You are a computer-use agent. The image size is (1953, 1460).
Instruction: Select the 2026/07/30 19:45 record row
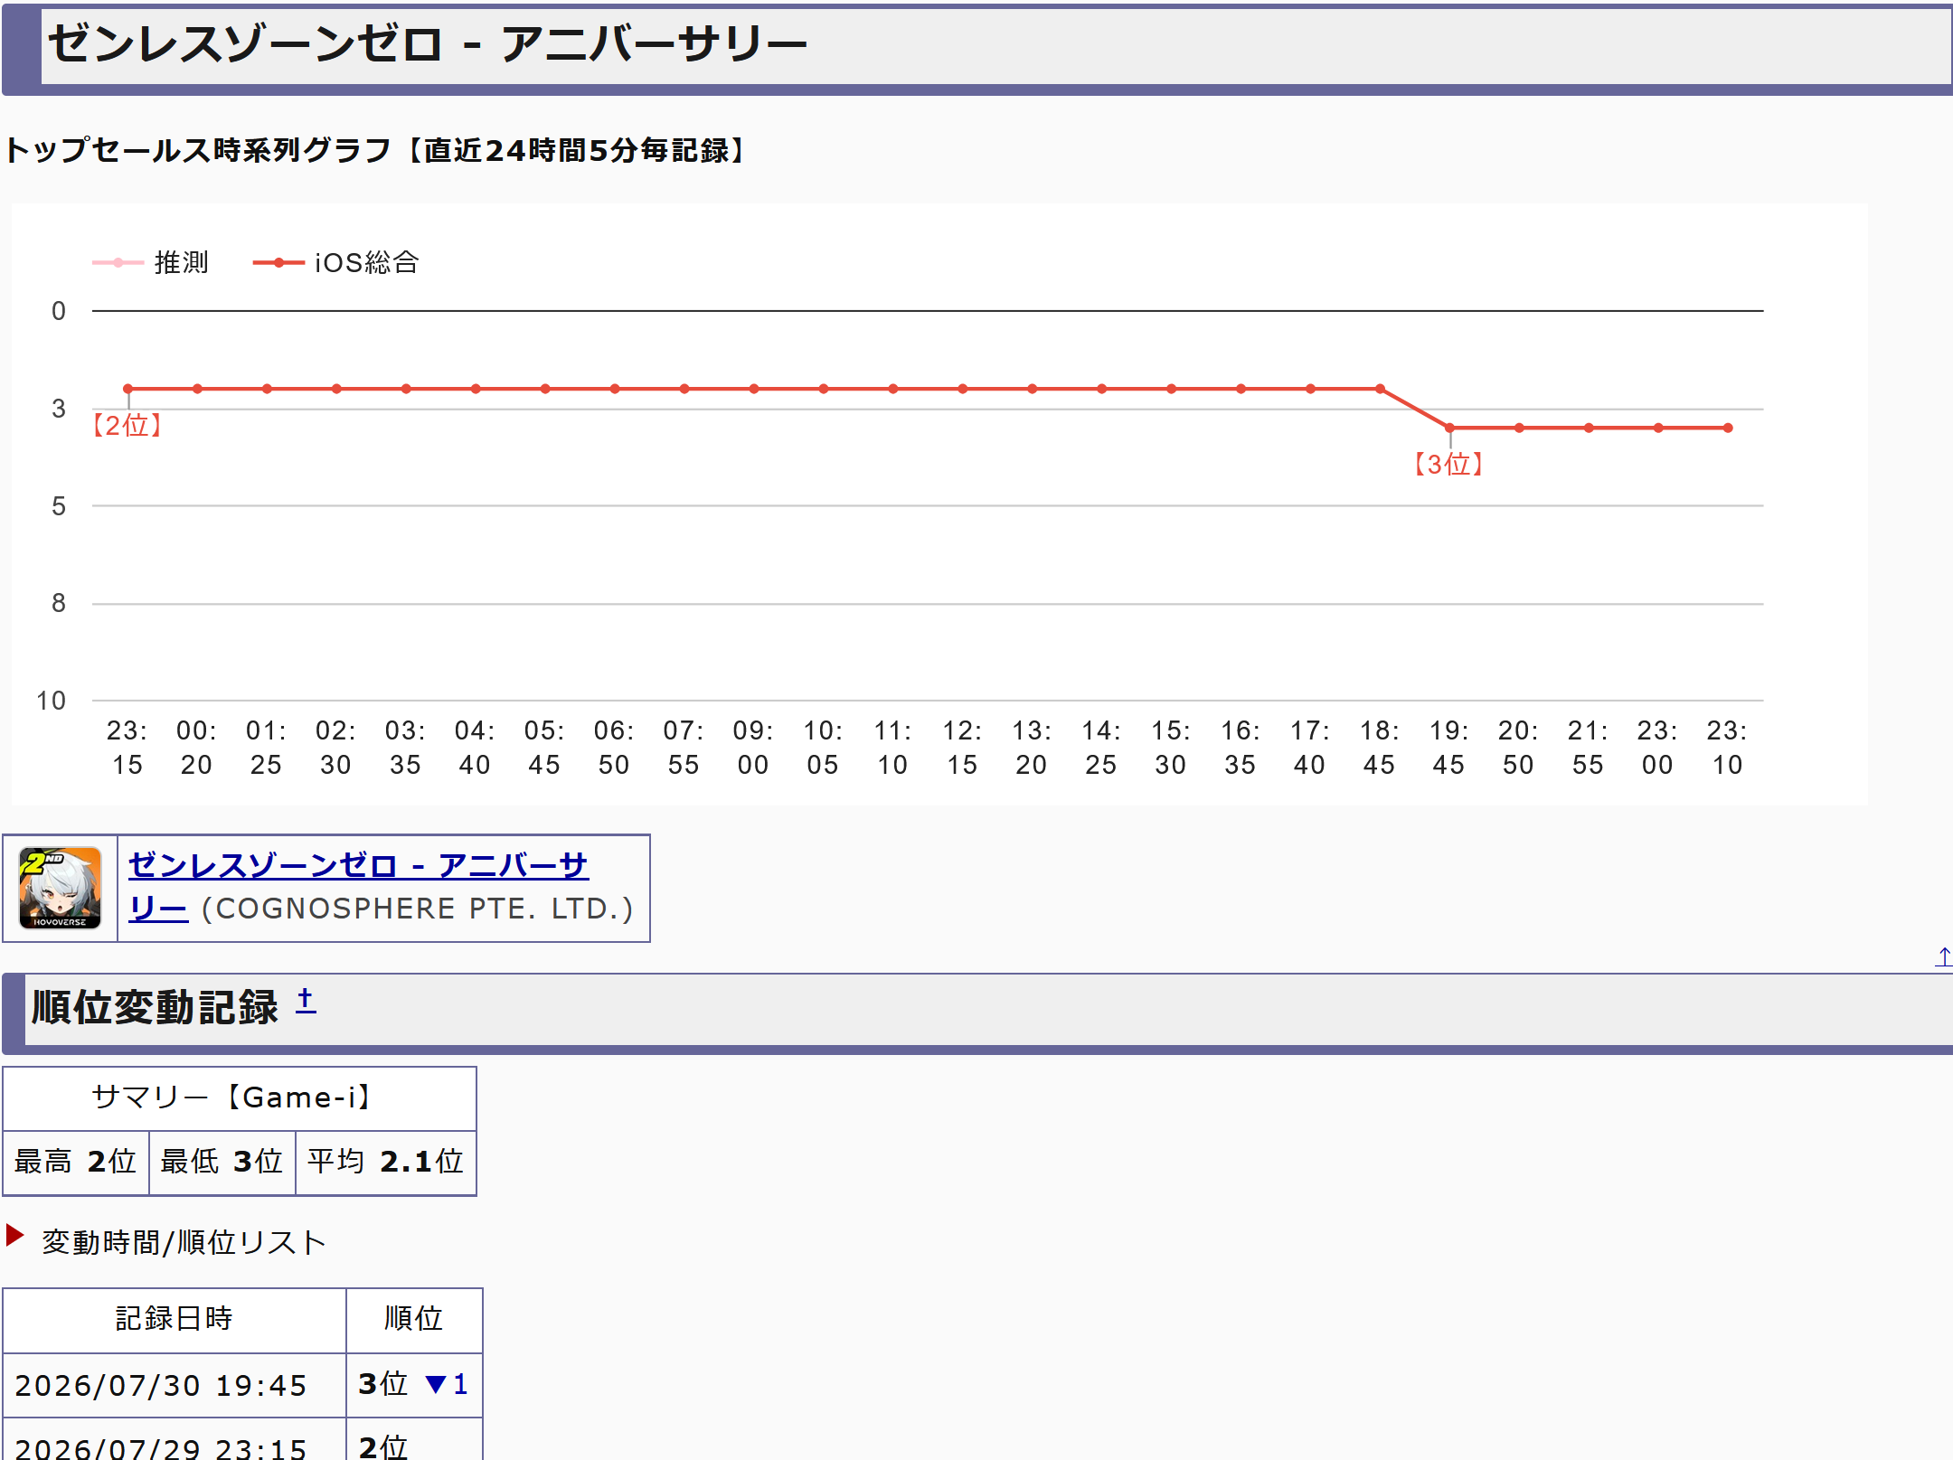[x=242, y=1385]
